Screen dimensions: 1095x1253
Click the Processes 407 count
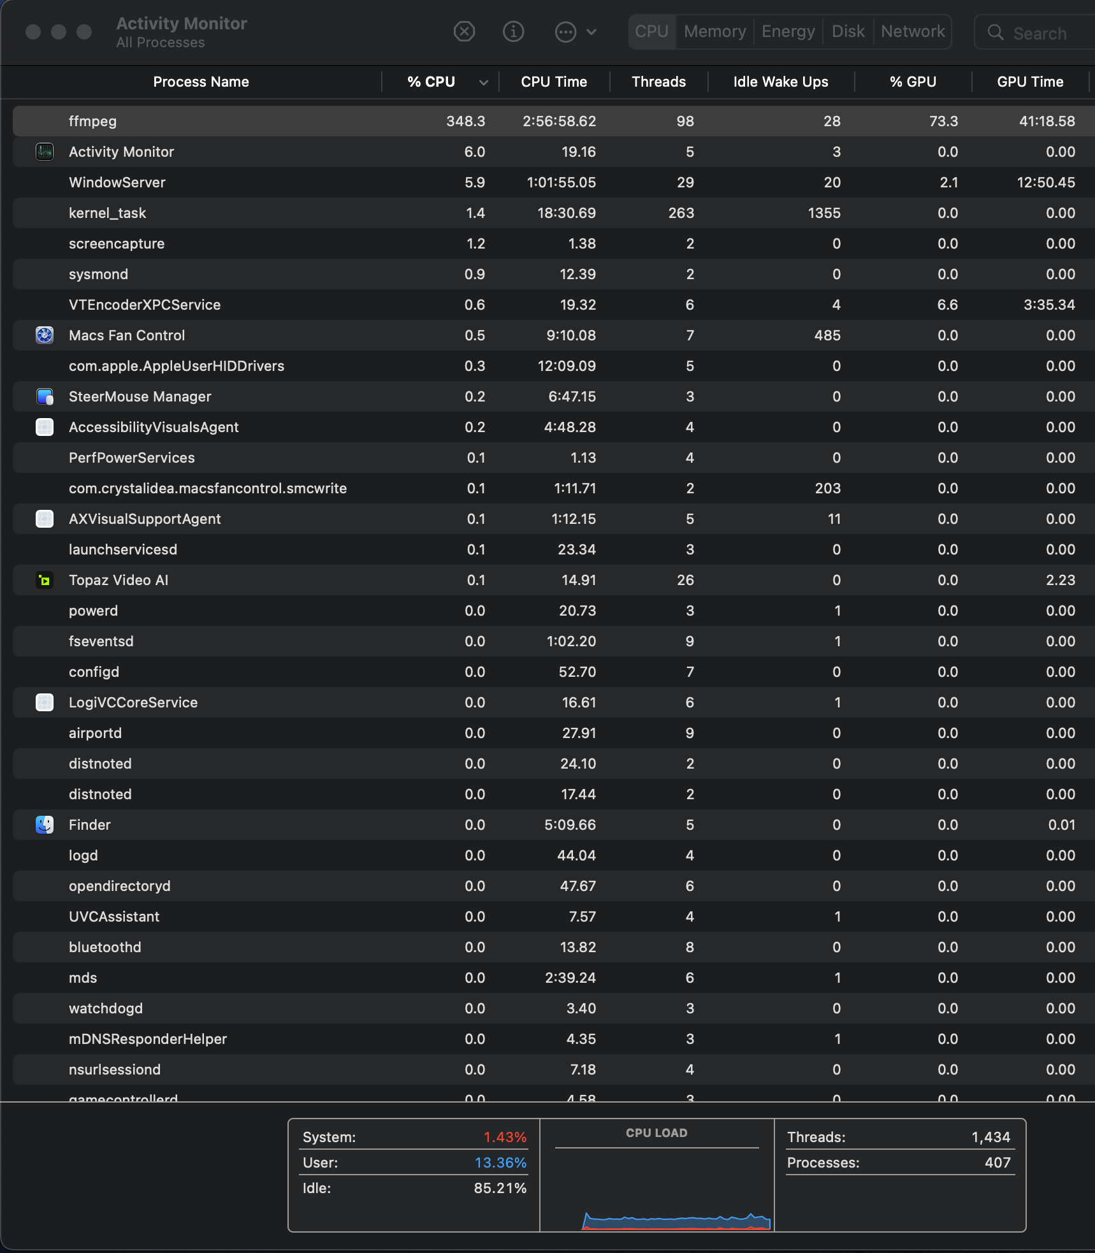click(997, 1162)
